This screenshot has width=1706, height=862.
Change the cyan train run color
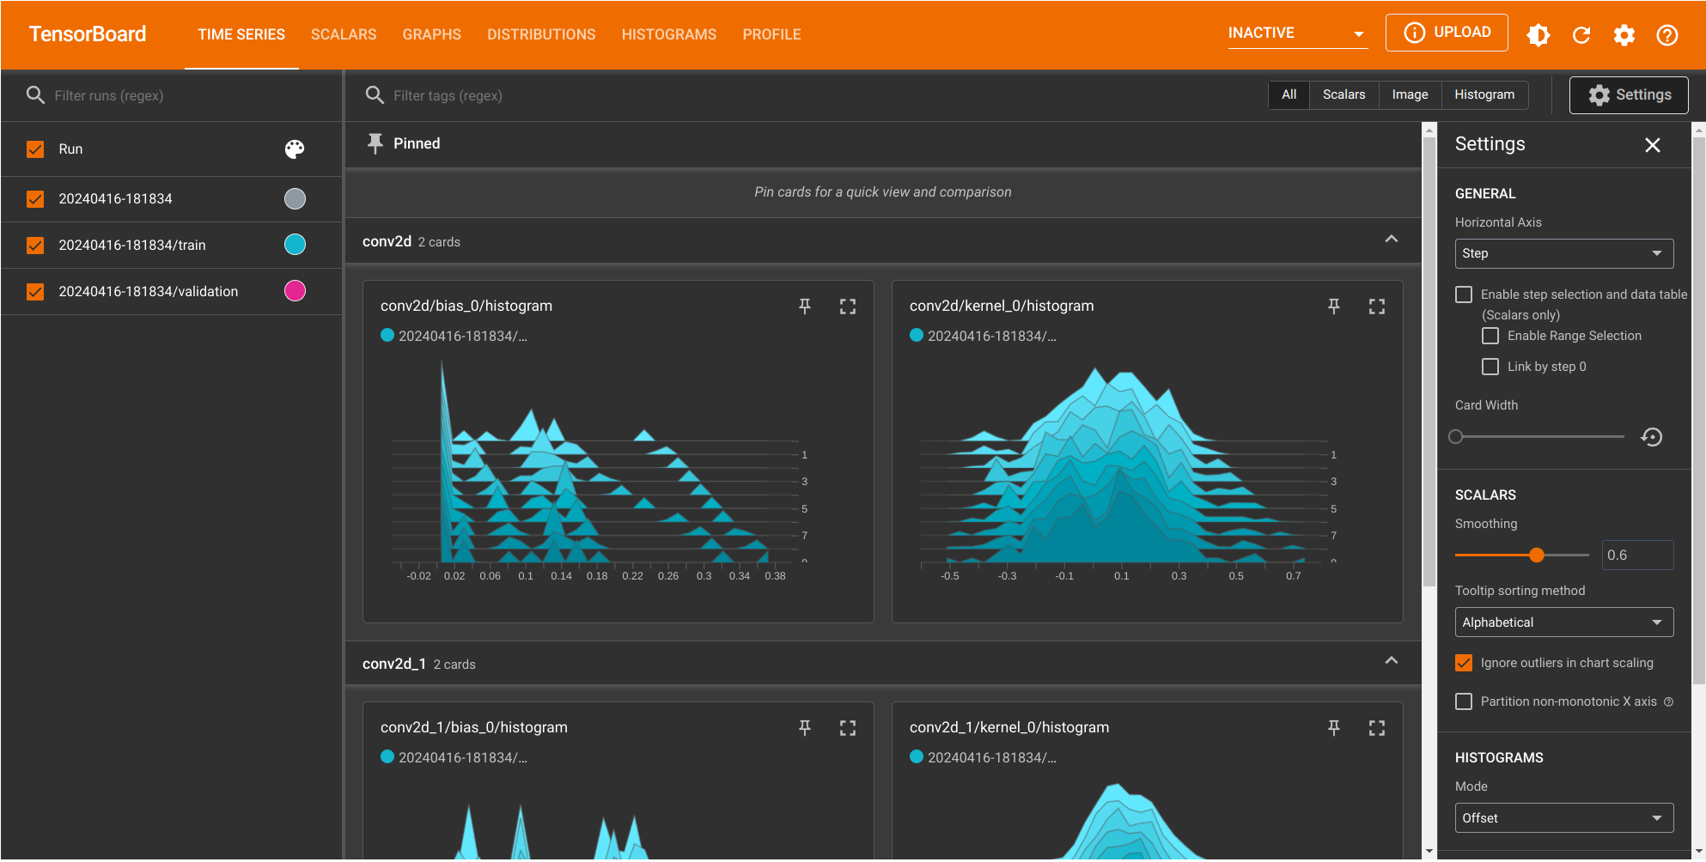(295, 246)
